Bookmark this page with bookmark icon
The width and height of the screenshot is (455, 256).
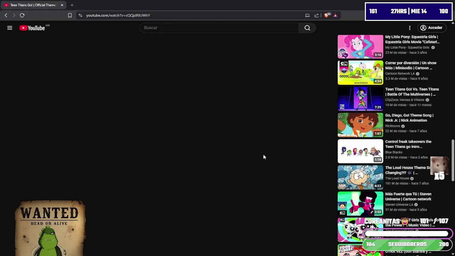coord(70,15)
